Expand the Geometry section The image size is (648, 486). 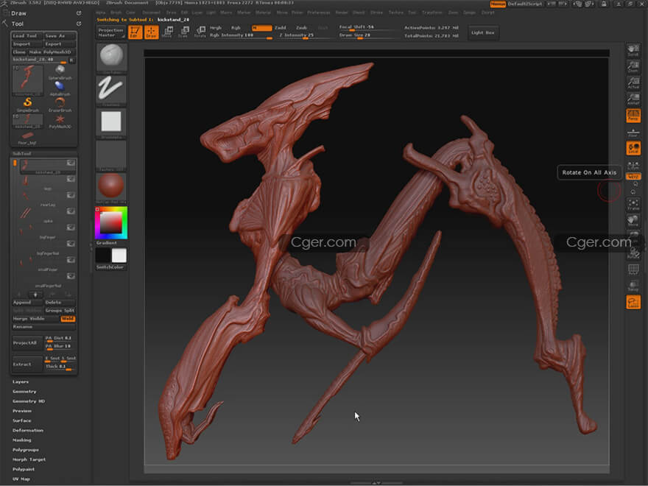click(x=24, y=391)
